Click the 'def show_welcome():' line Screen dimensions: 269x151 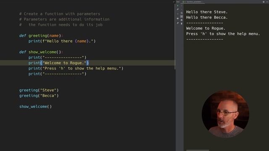[41, 52]
